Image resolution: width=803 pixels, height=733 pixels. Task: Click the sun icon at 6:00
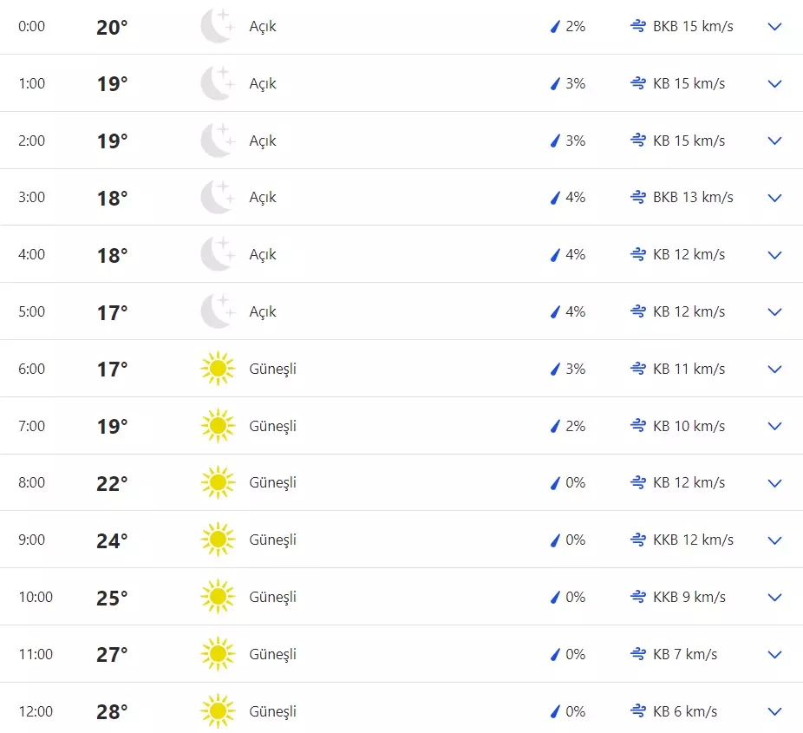pyautogui.click(x=217, y=369)
